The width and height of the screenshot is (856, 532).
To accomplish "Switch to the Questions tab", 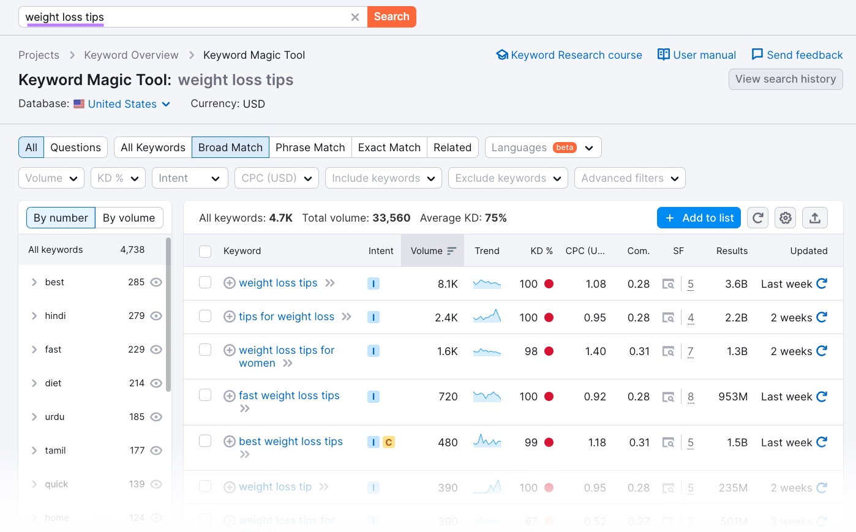I will coord(75,147).
